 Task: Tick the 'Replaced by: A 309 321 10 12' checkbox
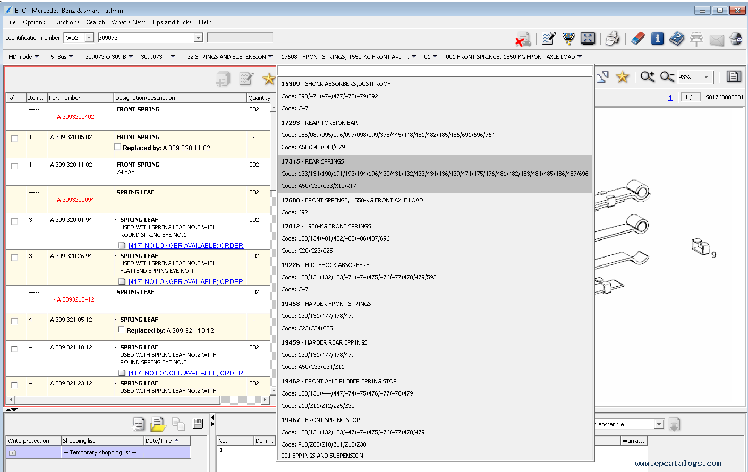[x=121, y=330]
